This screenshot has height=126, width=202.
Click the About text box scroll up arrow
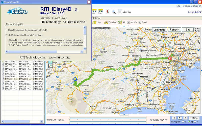[x=85, y=27]
